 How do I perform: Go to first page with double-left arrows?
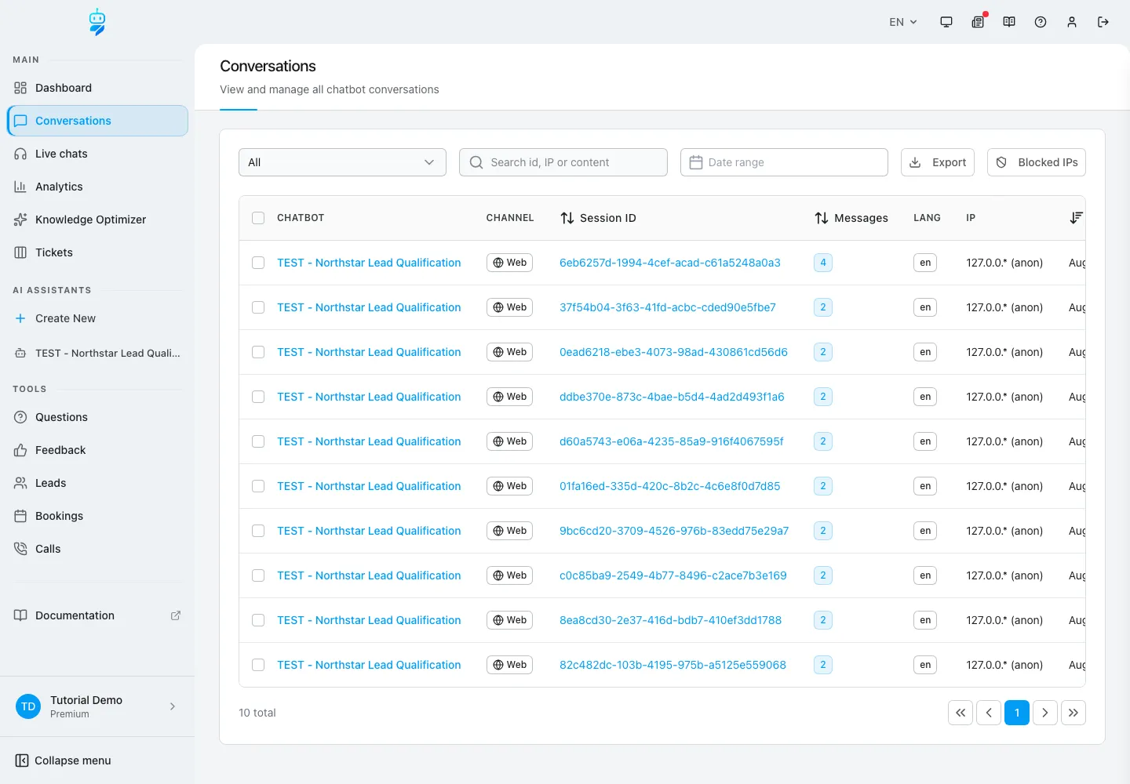tap(960, 713)
